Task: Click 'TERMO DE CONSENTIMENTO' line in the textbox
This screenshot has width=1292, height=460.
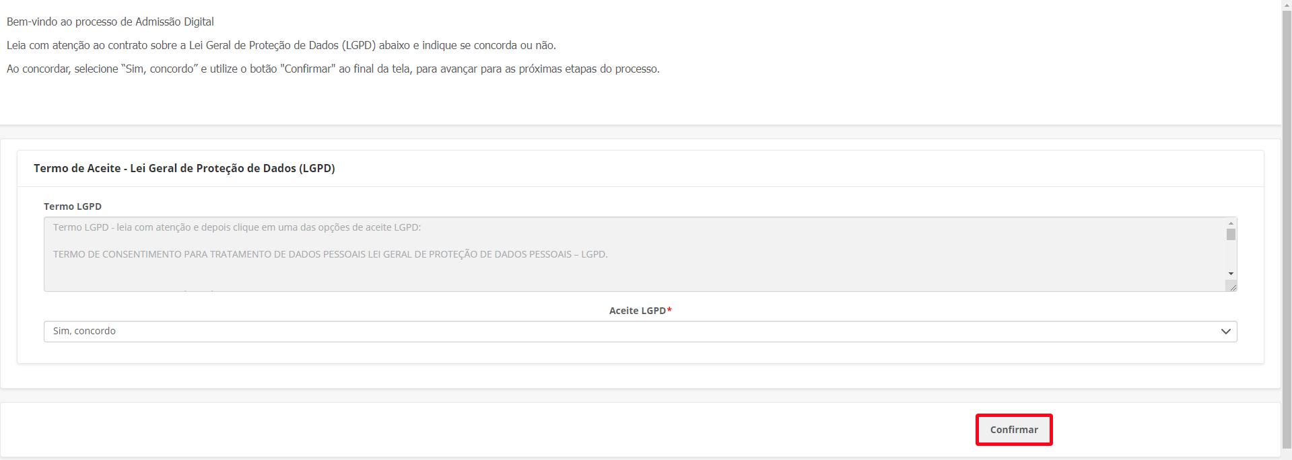Action: pos(330,254)
